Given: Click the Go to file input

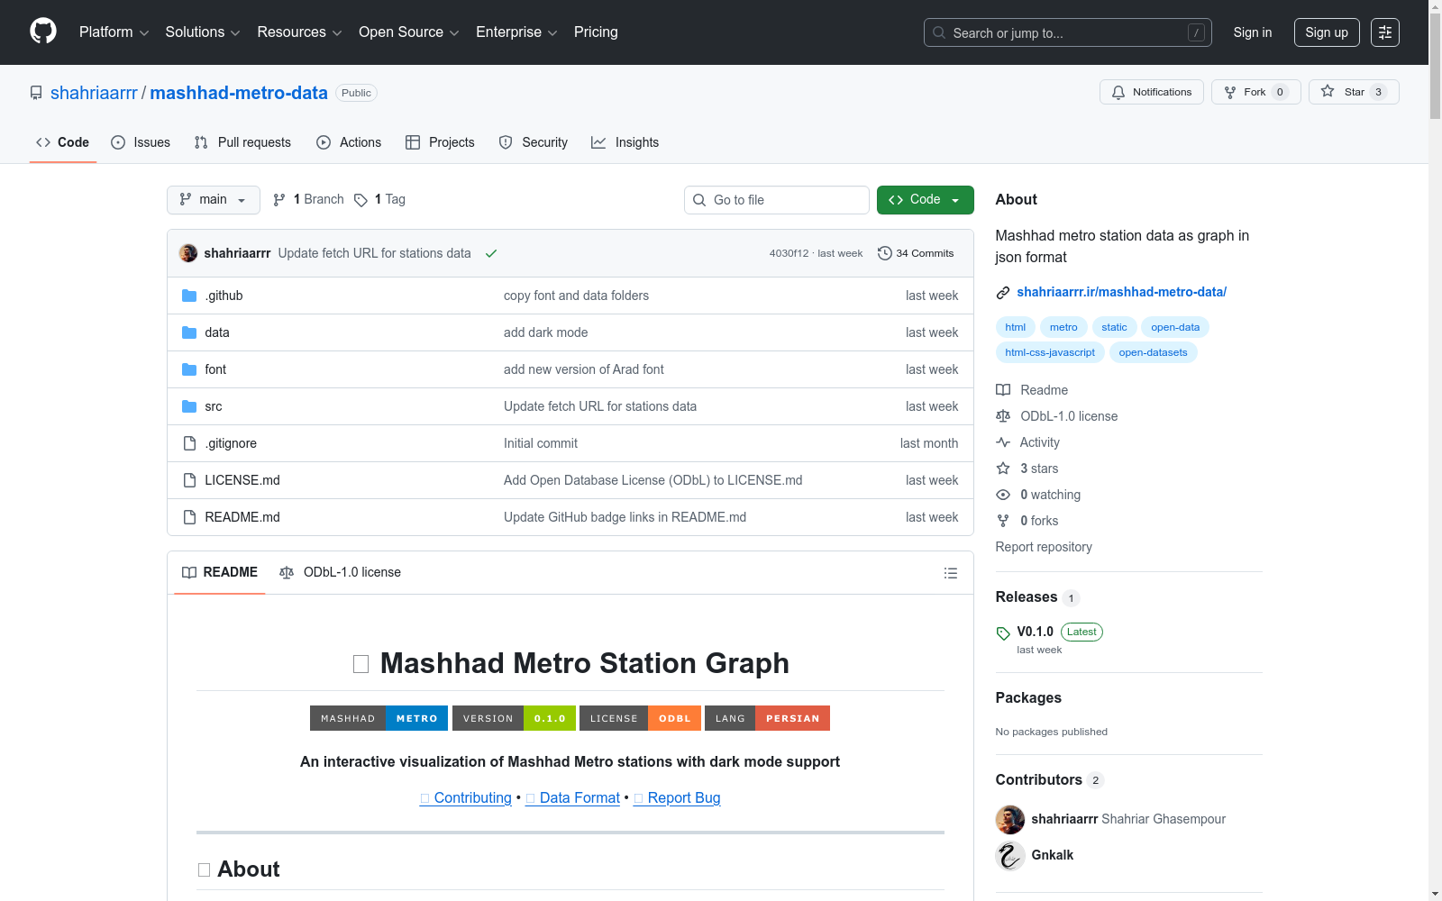Looking at the screenshot, I should click(777, 200).
